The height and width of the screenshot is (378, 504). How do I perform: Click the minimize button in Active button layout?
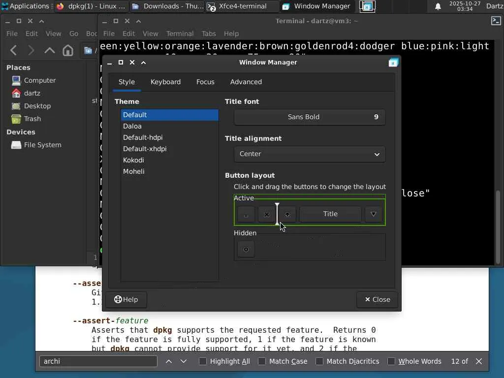click(x=246, y=214)
